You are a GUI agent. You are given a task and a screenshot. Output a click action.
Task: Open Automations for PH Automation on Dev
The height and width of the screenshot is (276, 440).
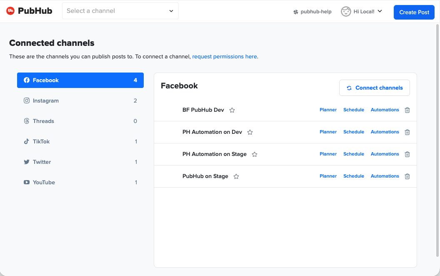385,132
